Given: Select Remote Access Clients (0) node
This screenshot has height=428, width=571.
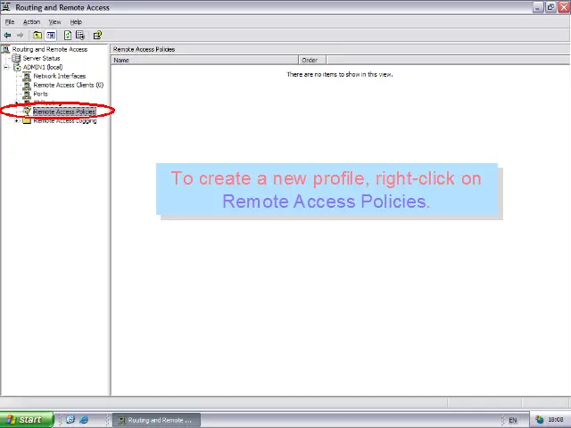Looking at the screenshot, I should point(69,85).
